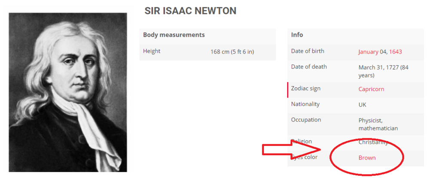Image resolution: width=430 pixels, height=178 pixels.
Task: Open the 1643 birth year link
Action: 396,52
